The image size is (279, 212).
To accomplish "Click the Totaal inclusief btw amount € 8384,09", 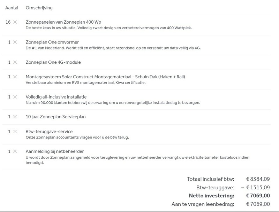I will (x=258, y=179).
